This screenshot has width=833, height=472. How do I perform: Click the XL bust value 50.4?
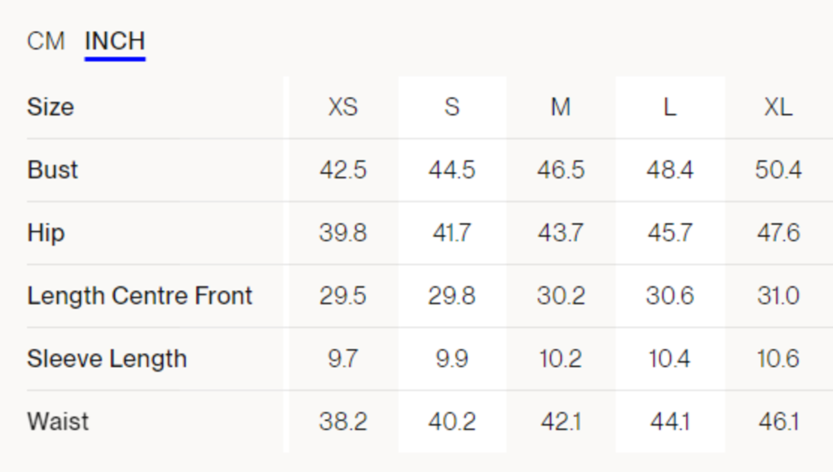pyautogui.click(x=778, y=170)
